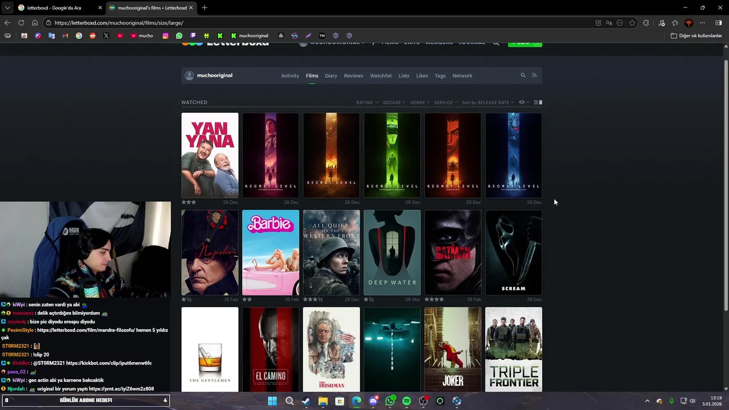The width and height of the screenshot is (729, 410).
Task: Open the Triple Frontier film poster
Action: (x=514, y=350)
